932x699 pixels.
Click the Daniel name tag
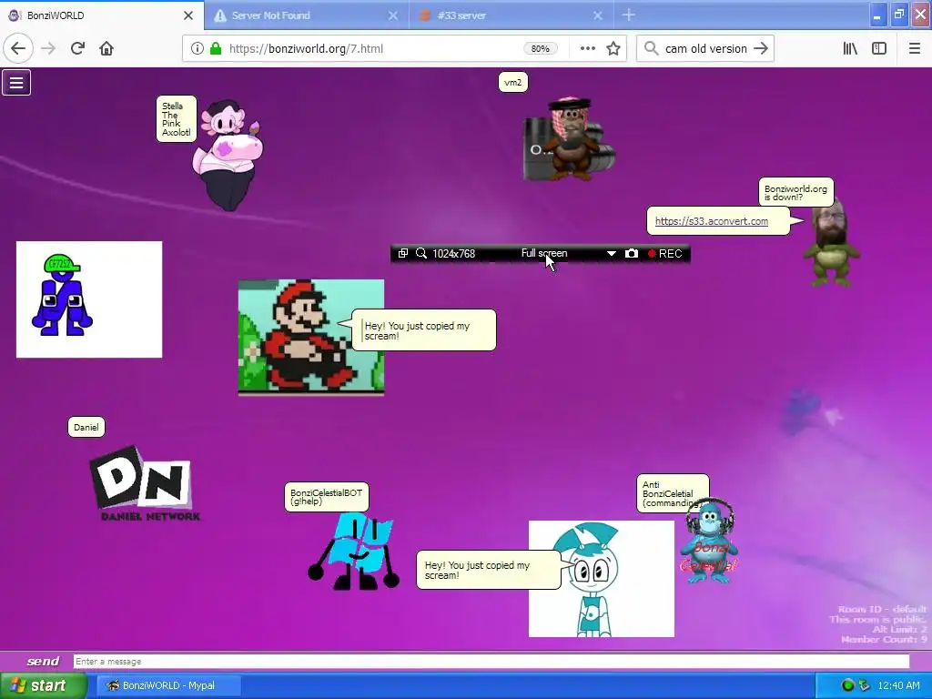[86, 427]
